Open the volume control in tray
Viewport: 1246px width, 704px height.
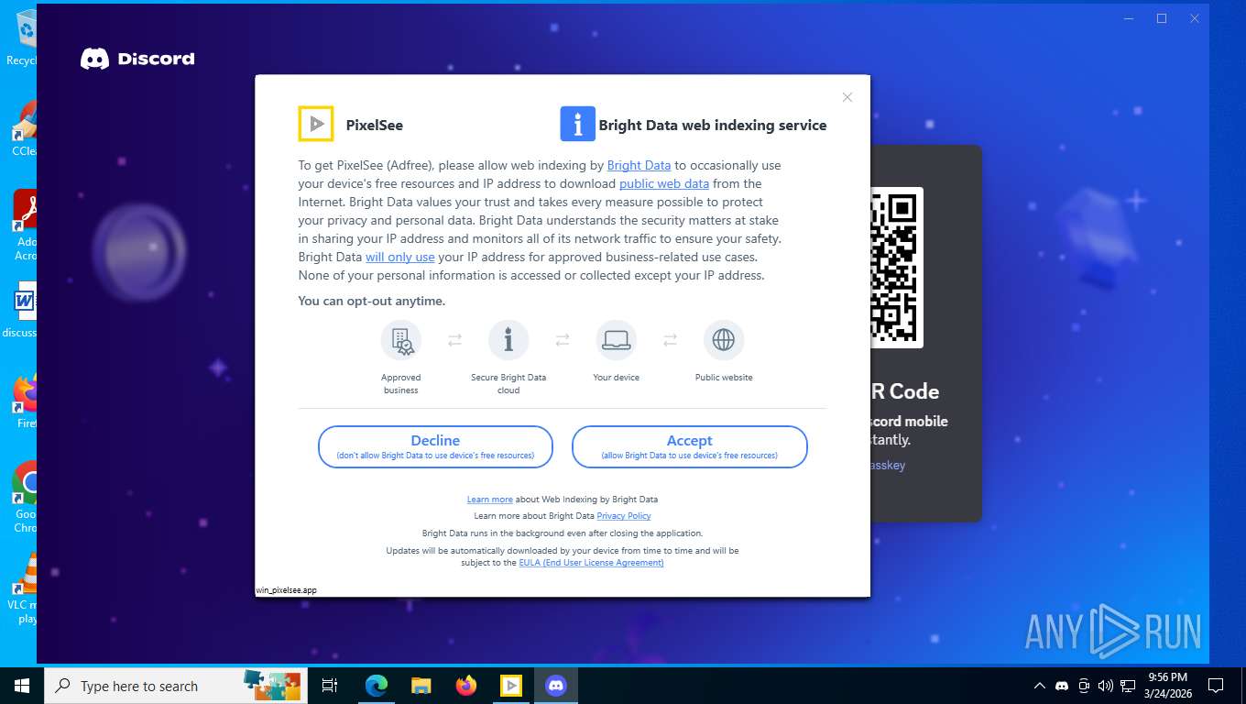coord(1105,686)
